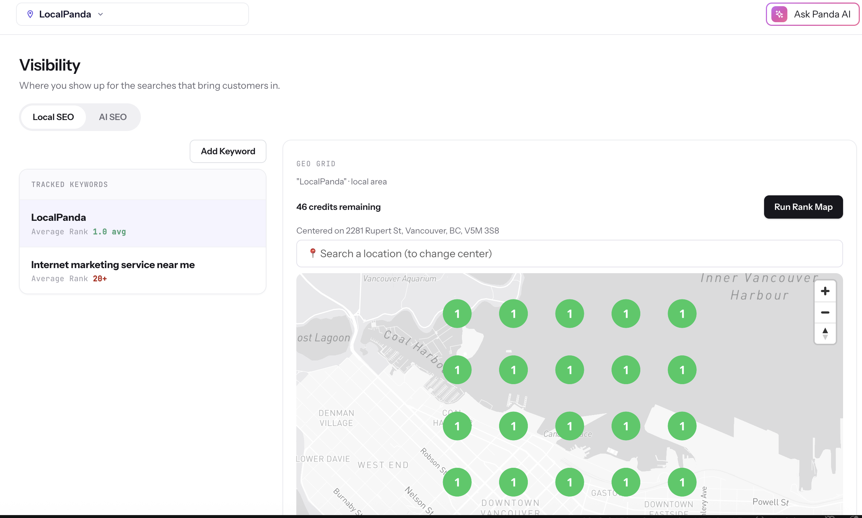Click the Add Keyword button
Screen dimensions: 862x518
click(x=228, y=151)
